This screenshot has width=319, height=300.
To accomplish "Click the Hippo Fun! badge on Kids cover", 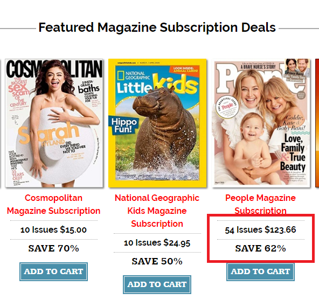I will tap(124, 125).
